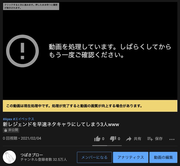
Task: Click the yellow processing notice banner
Action: click(90, 106)
